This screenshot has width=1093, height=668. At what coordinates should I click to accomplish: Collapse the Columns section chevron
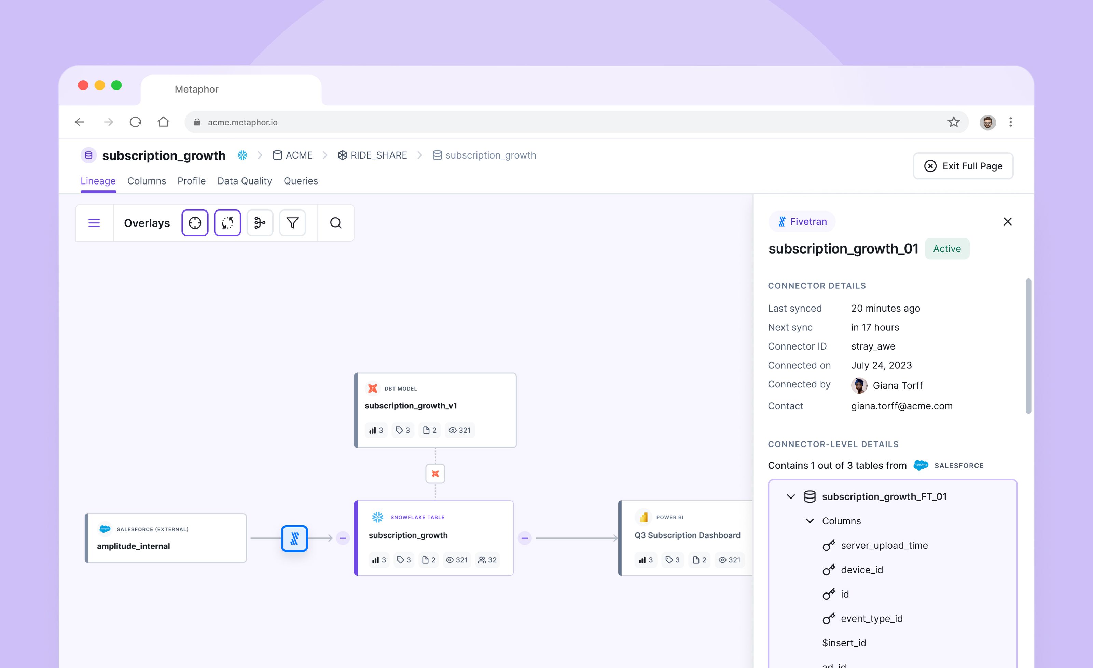tap(810, 521)
